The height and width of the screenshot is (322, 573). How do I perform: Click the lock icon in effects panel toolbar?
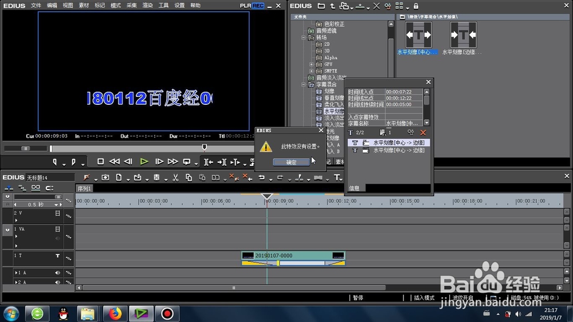click(416, 6)
